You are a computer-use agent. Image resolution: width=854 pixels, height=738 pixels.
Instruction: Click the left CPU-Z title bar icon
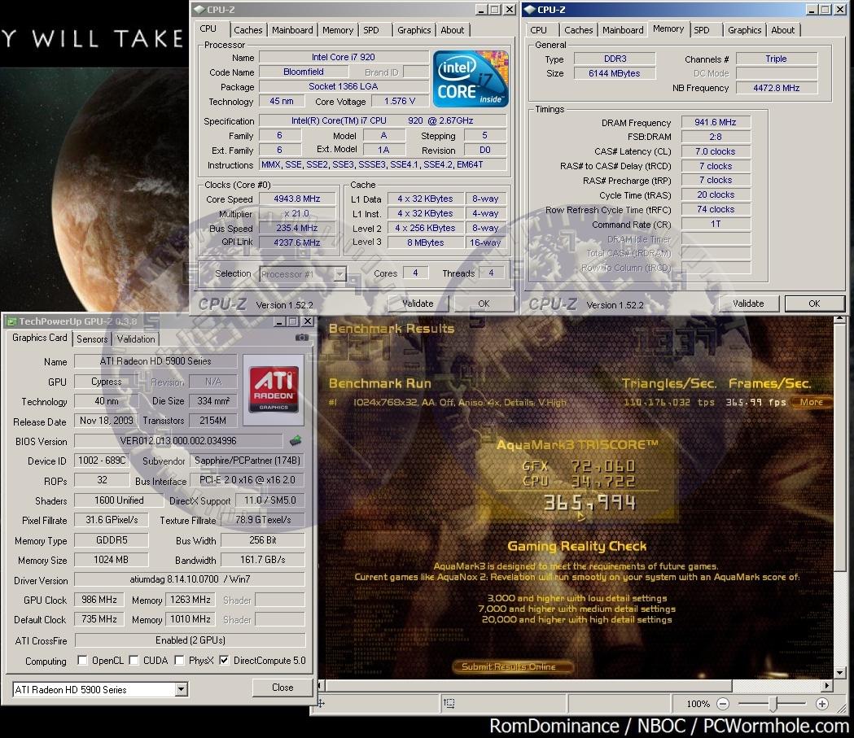pos(199,10)
